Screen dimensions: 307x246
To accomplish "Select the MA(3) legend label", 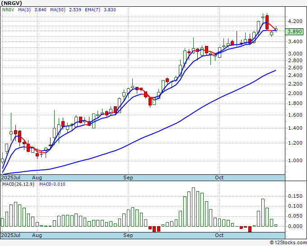I will point(24,10).
